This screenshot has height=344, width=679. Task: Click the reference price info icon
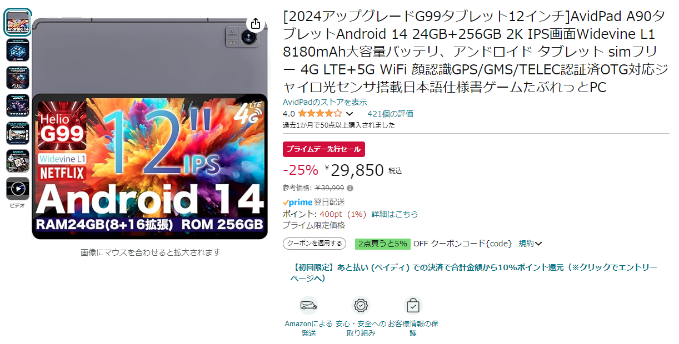(x=350, y=188)
